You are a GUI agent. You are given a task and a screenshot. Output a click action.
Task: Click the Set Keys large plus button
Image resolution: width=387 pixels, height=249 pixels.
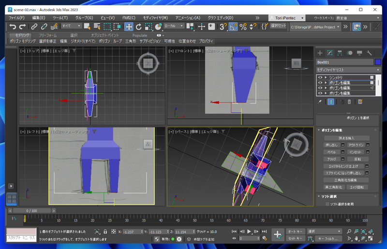click(x=277, y=234)
